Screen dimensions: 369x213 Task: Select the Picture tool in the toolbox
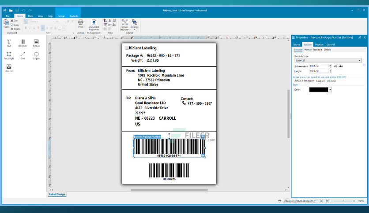[36, 43]
